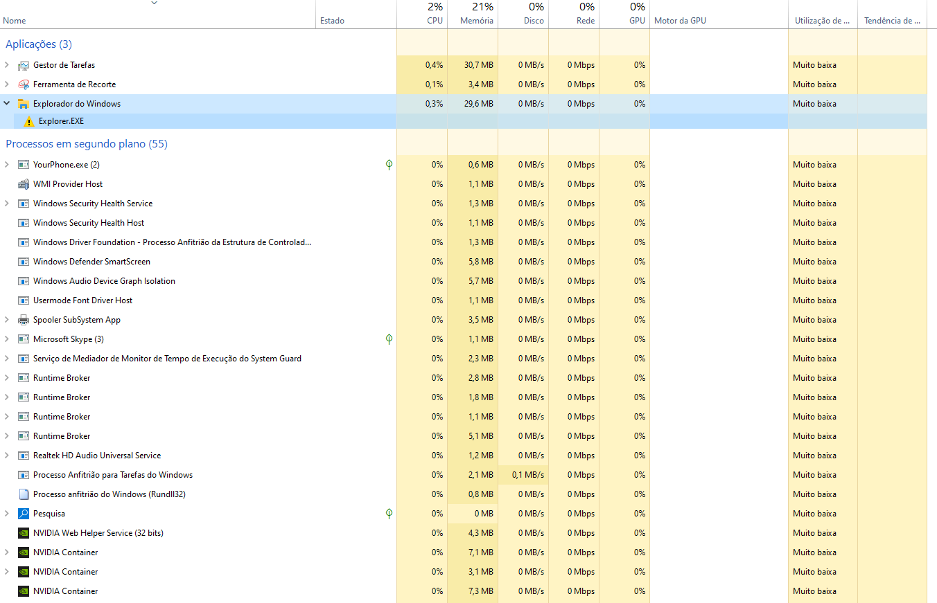Select the Windows Defender SmartScreen process row
937x603 pixels.
tap(91, 262)
